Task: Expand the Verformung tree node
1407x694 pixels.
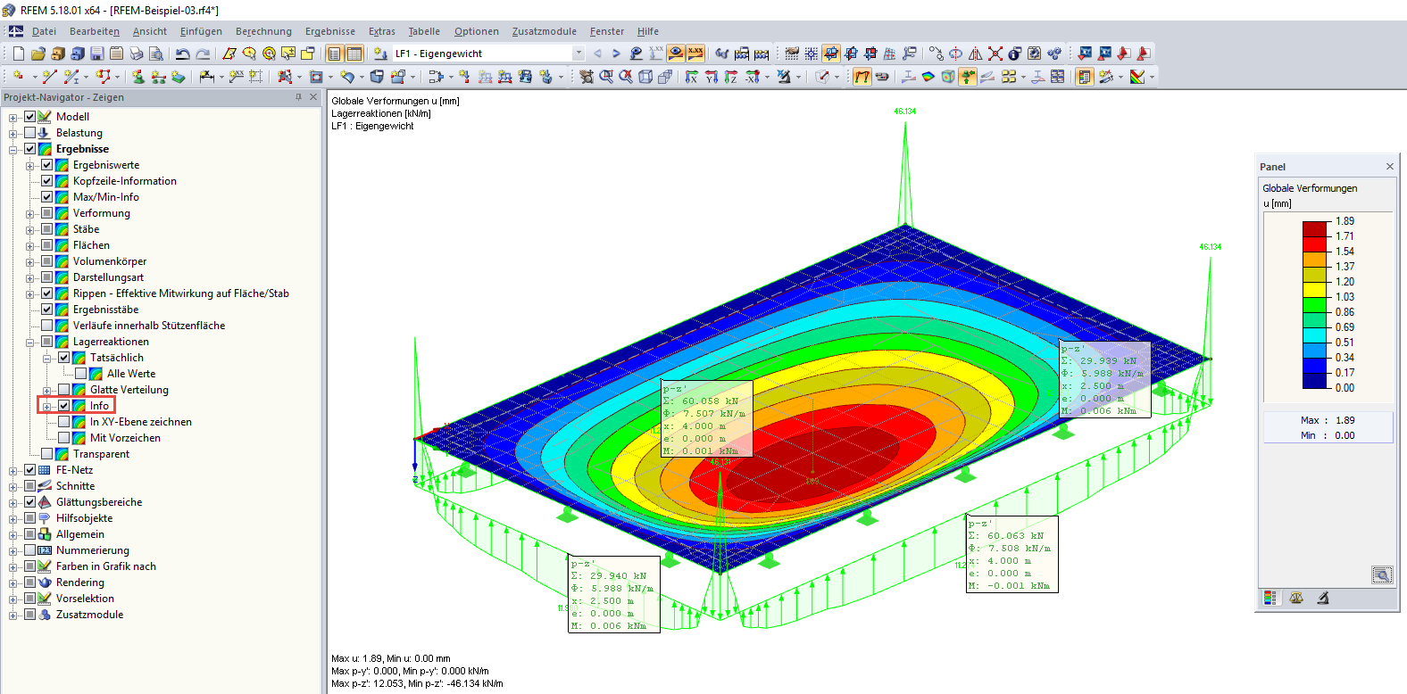Action: pyautogui.click(x=29, y=213)
